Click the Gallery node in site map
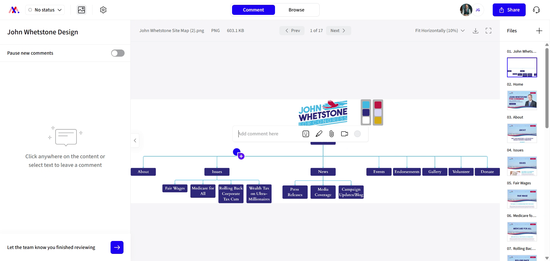 click(435, 172)
